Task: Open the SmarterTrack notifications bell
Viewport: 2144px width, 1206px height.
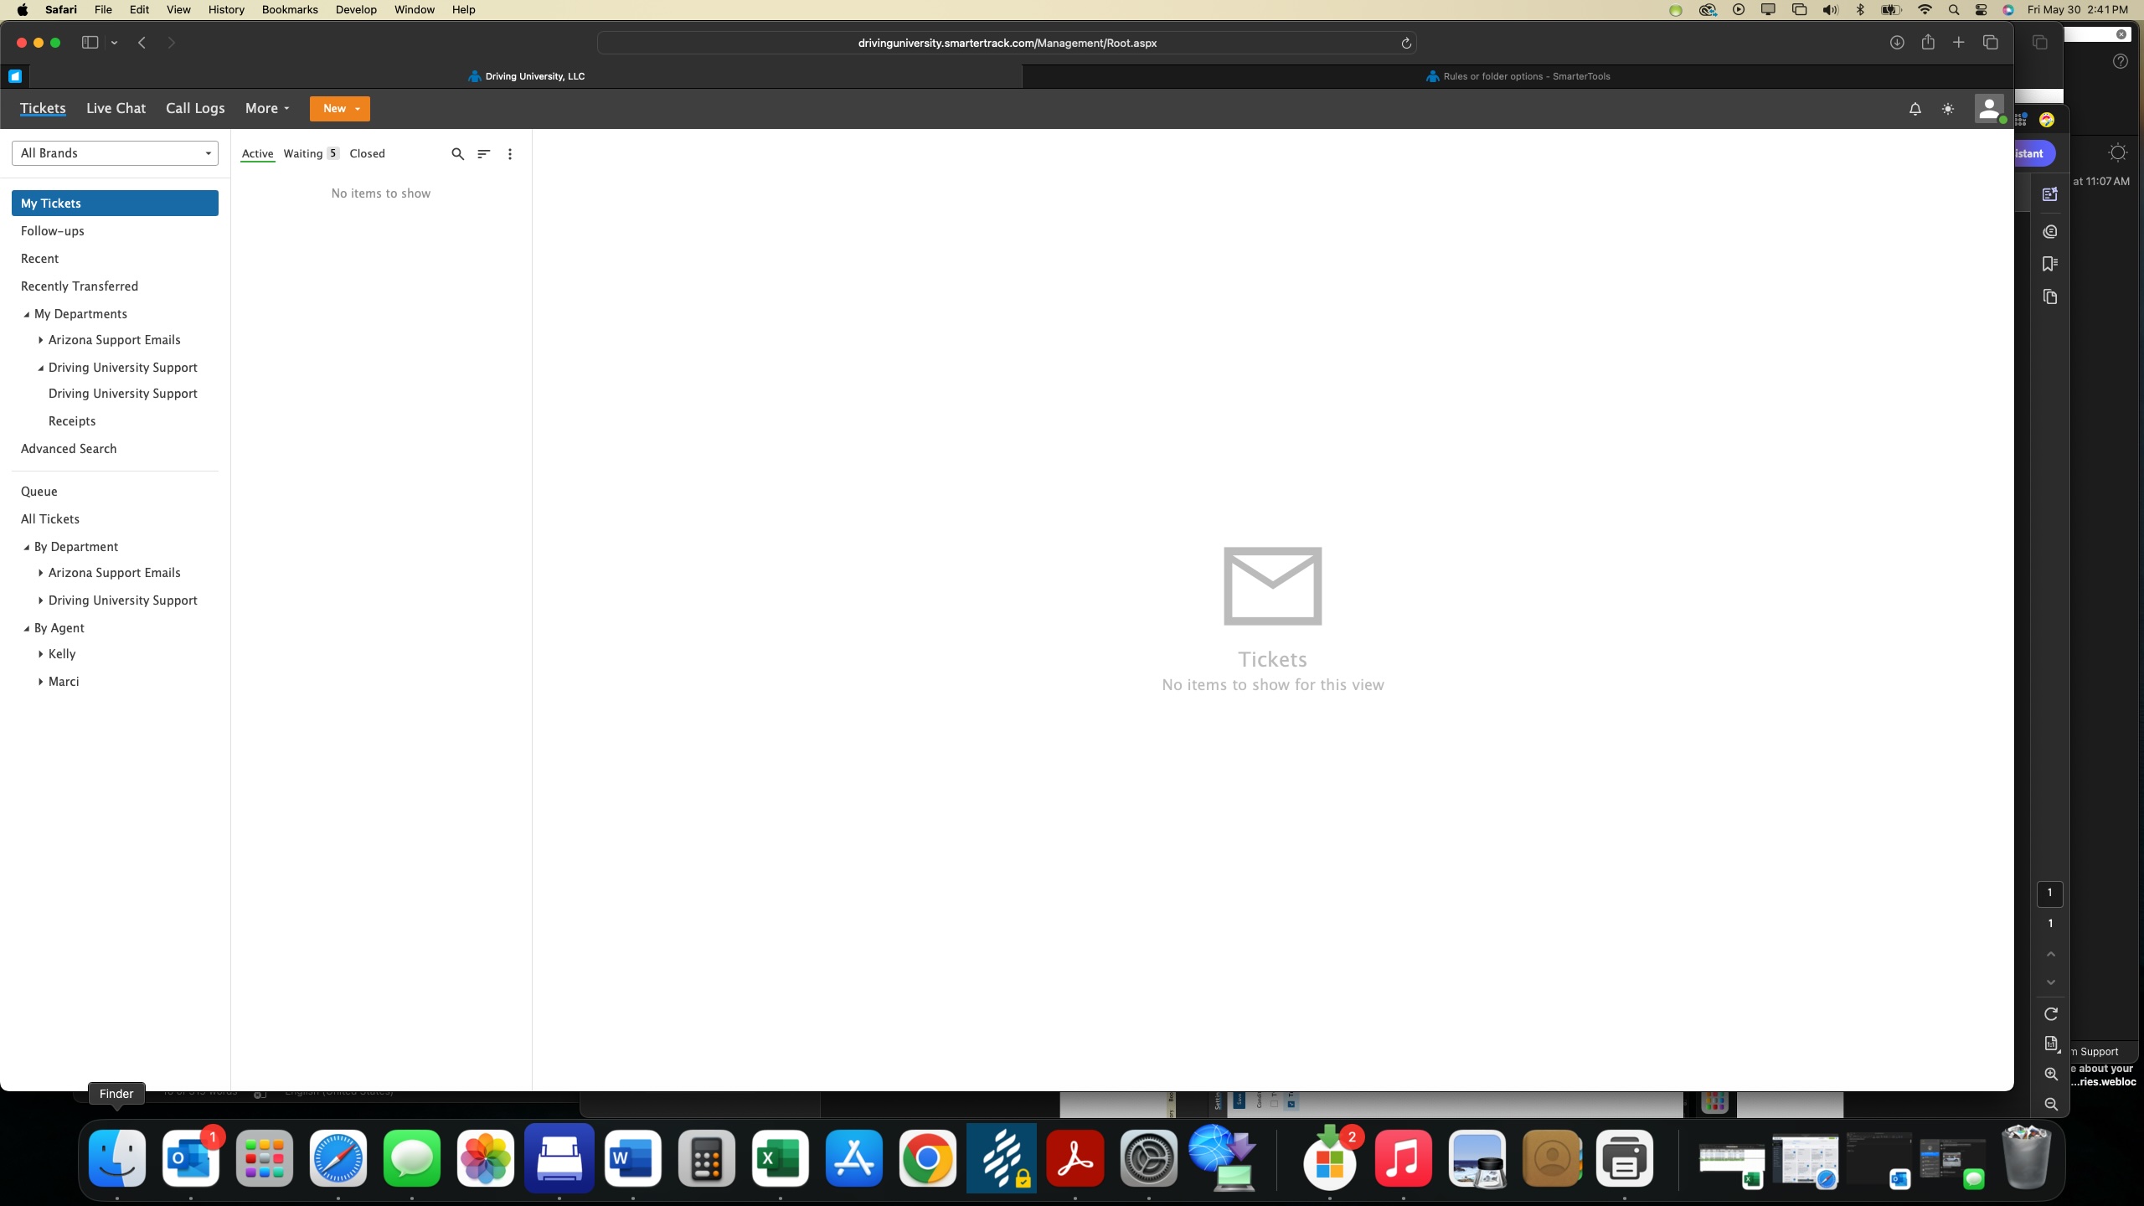Action: point(1915,109)
